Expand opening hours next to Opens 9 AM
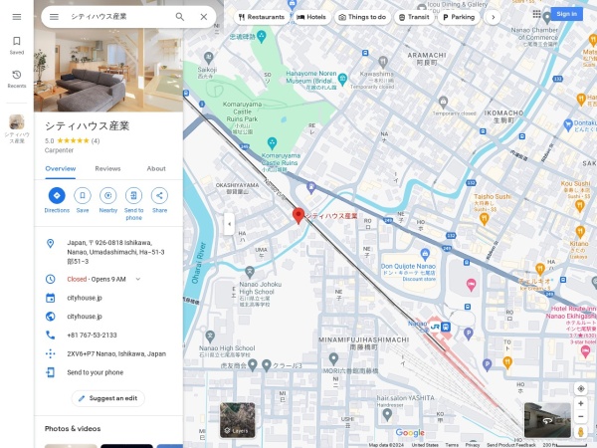597x448 pixels. coord(138,279)
